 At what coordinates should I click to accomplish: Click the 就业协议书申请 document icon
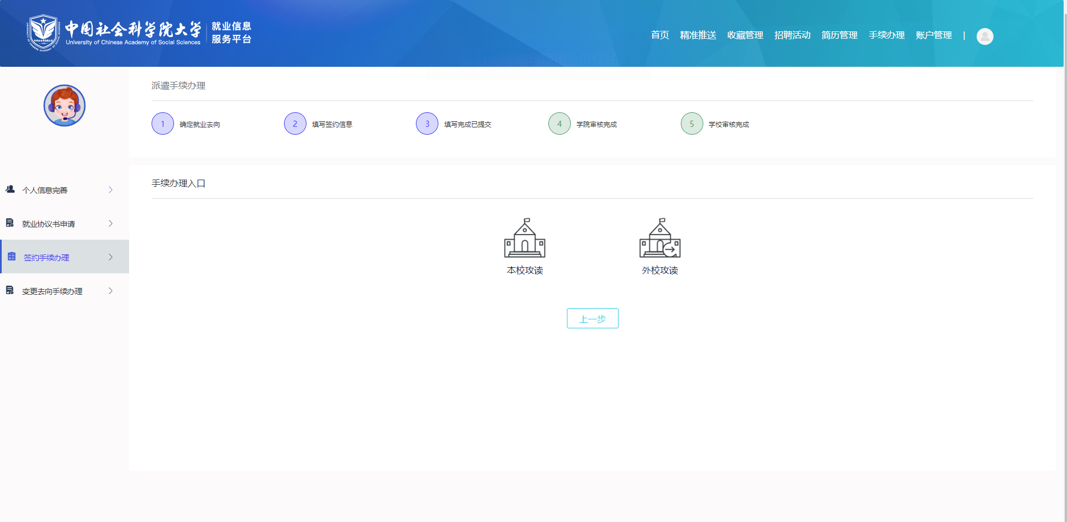pyautogui.click(x=10, y=223)
